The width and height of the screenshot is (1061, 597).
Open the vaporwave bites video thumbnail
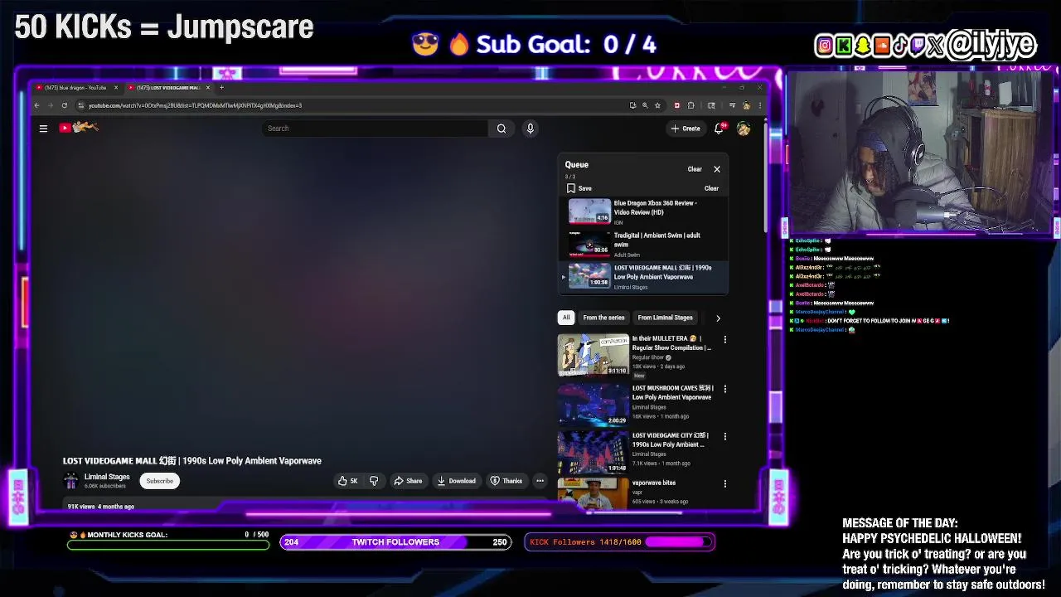[x=593, y=493]
